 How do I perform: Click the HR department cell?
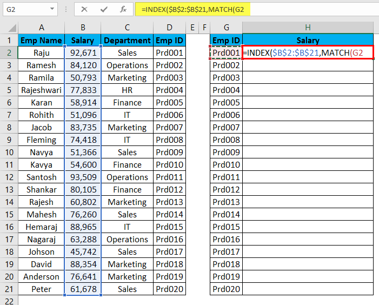(x=127, y=90)
